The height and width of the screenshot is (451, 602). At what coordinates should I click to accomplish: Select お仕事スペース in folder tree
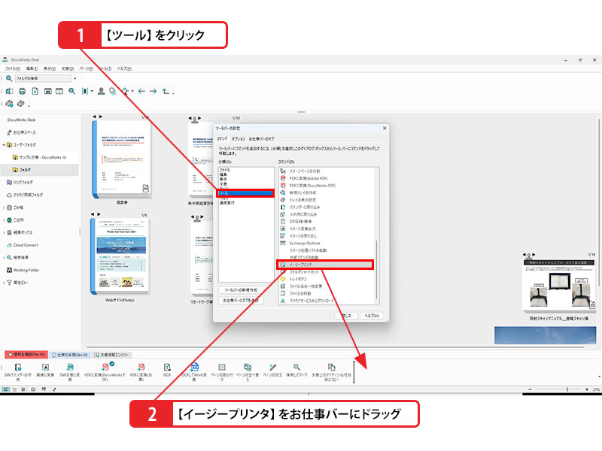25,132
